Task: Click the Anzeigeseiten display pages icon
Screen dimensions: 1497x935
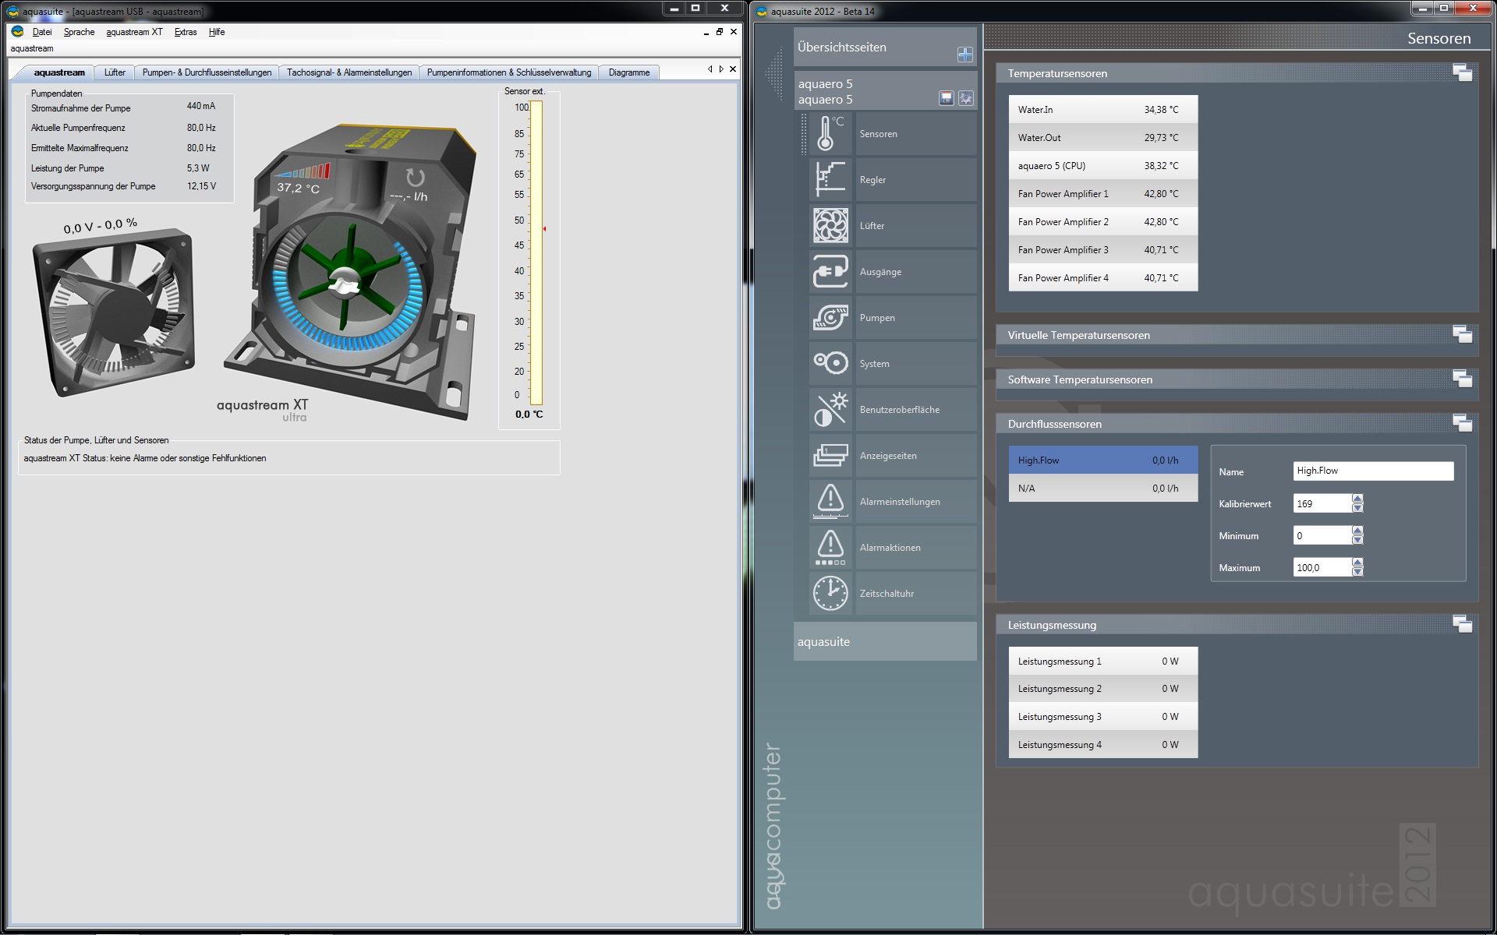Action: point(830,455)
